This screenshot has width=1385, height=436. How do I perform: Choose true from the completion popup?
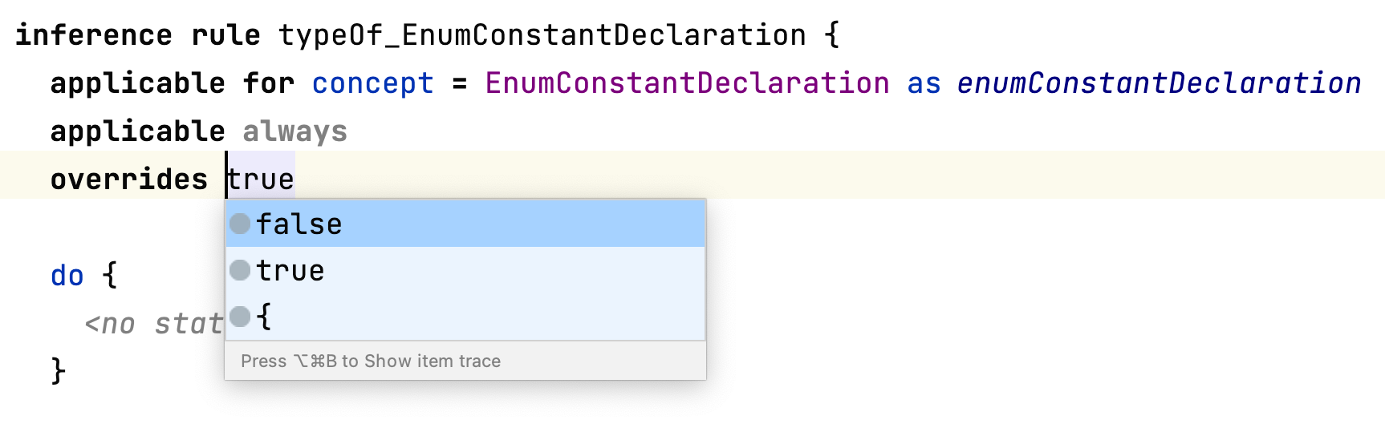coord(290,271)
